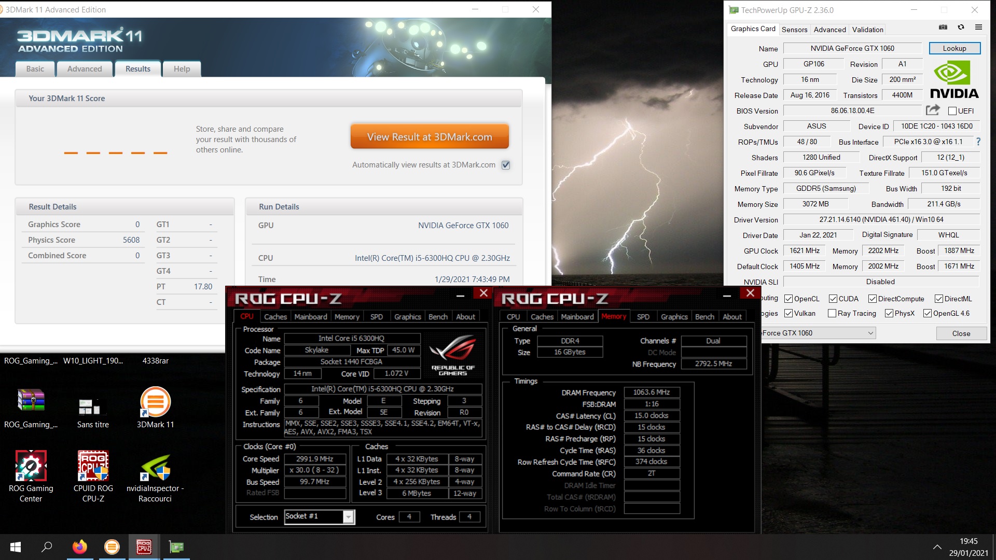Switch to the Basic tab in 3DMark 11
The height and width of the screenshot is (560, 996).
[x=35, y=68]
